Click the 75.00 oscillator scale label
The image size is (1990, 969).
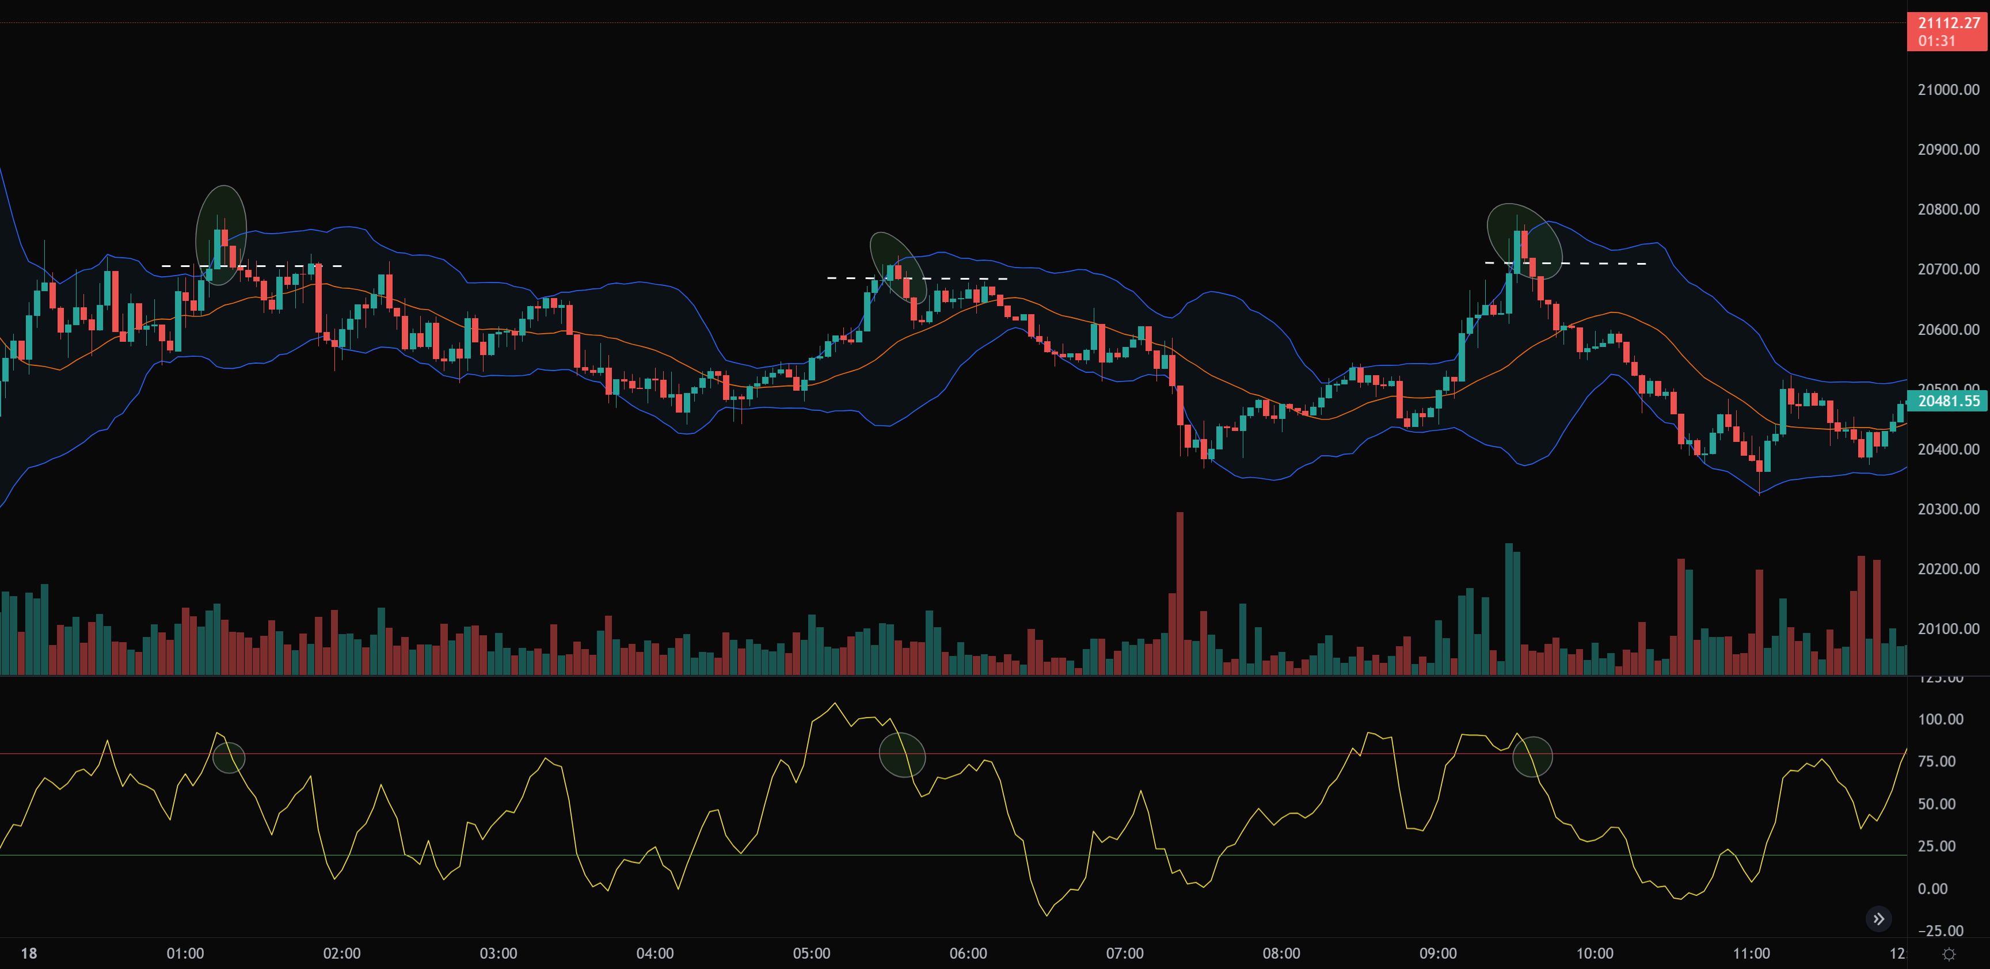click(x=1936, y=761)
